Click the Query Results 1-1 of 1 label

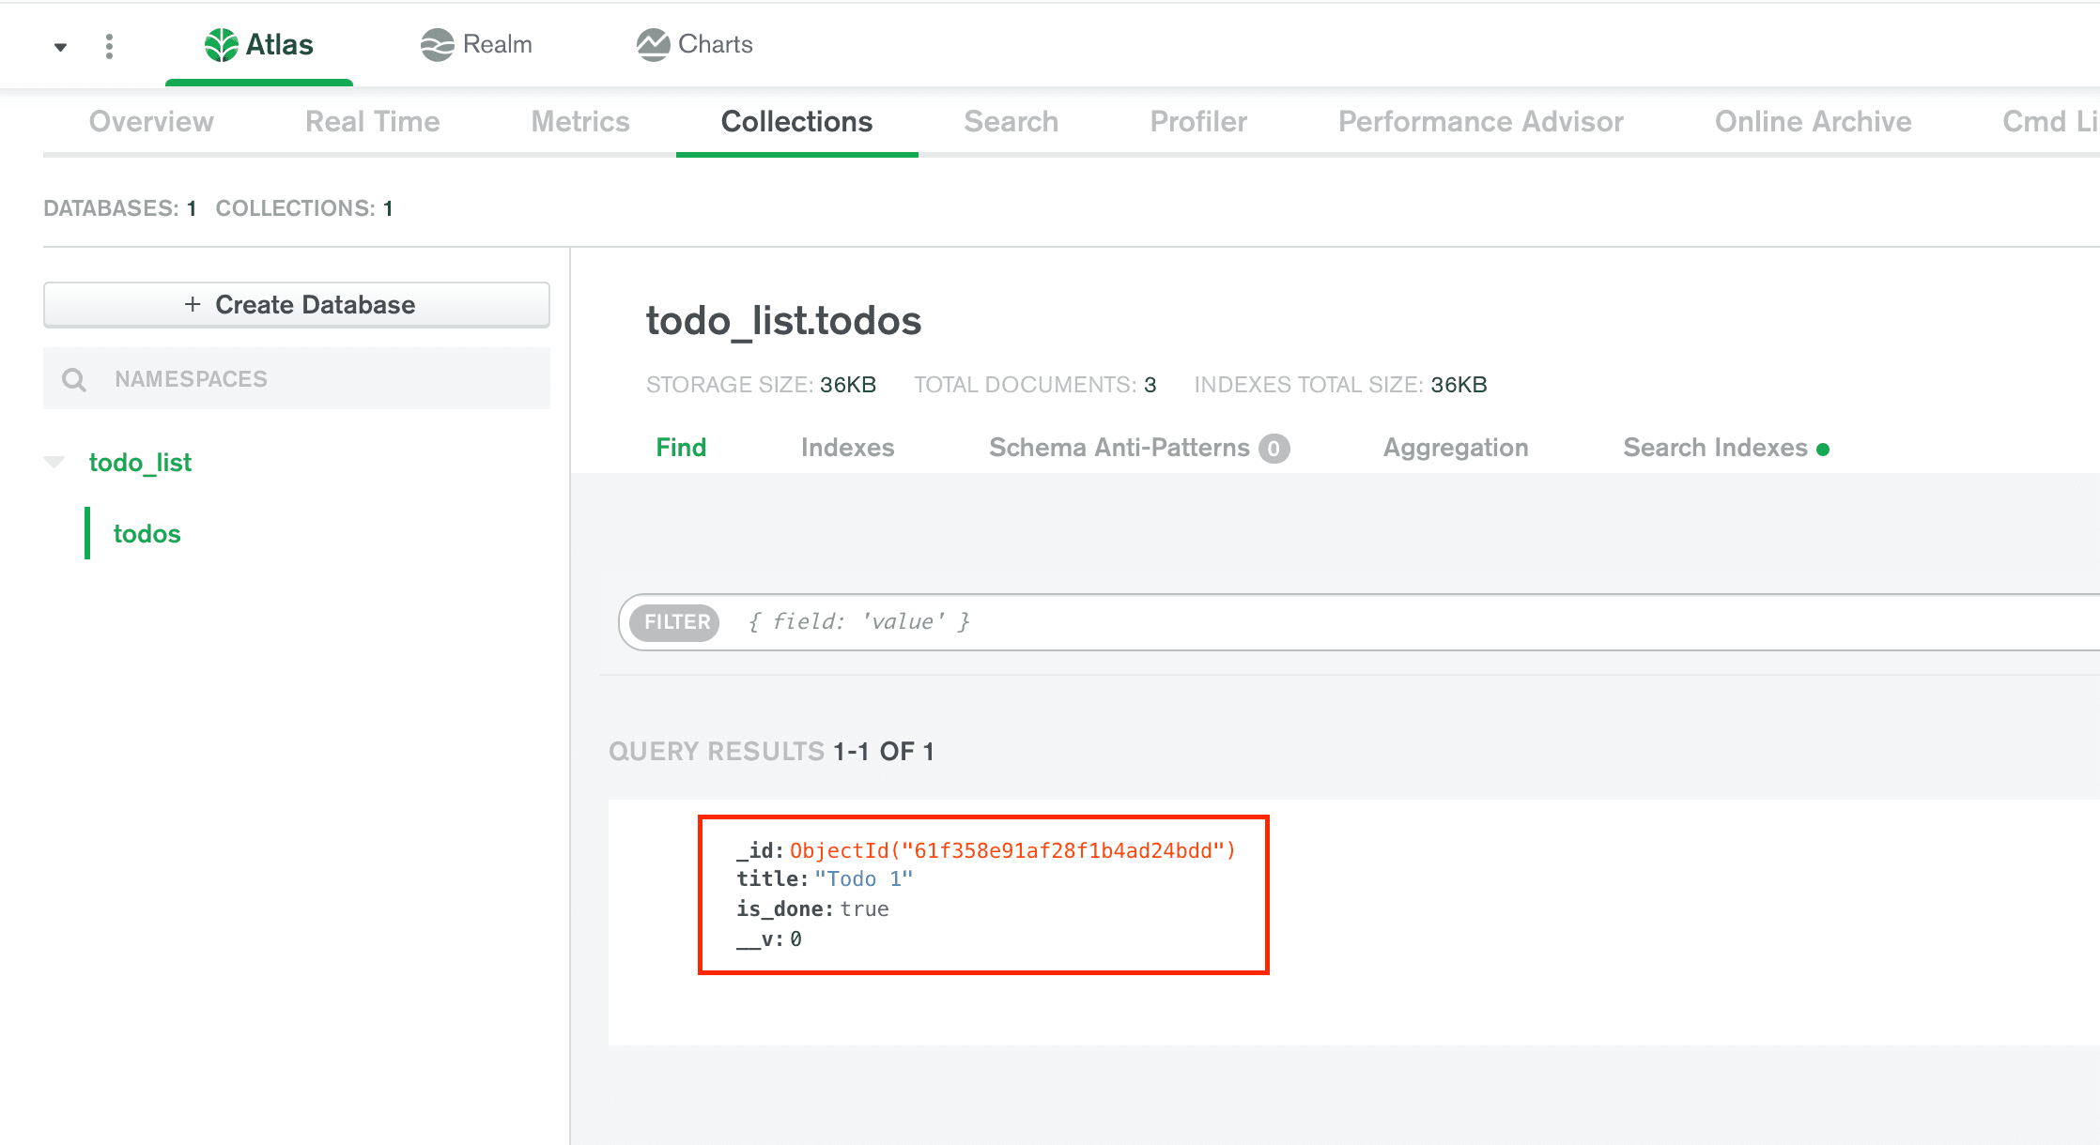(x=771, y=751)
